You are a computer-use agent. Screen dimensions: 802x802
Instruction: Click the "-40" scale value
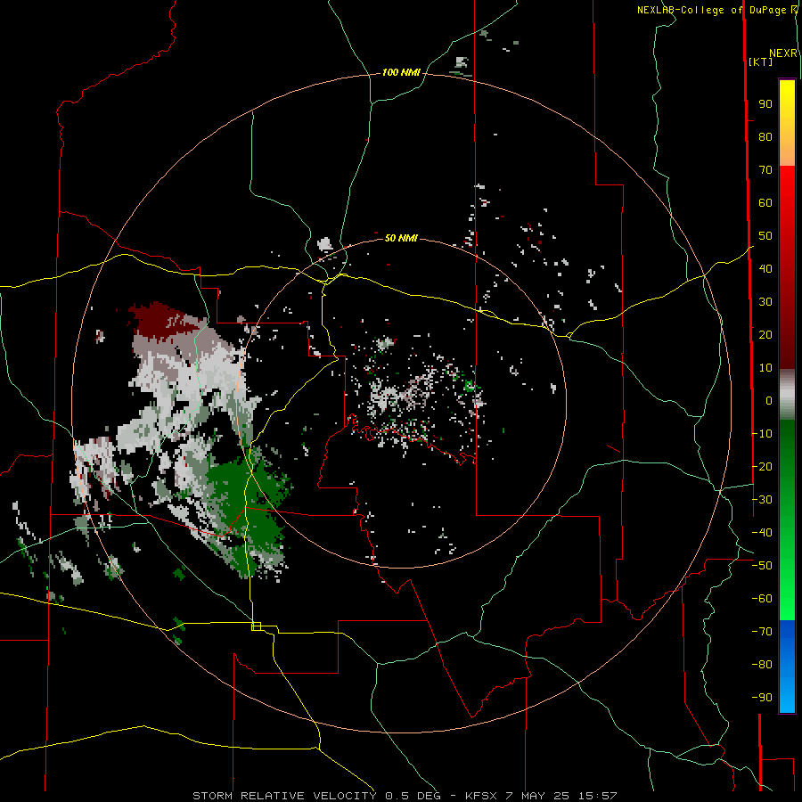click(762, 533)
